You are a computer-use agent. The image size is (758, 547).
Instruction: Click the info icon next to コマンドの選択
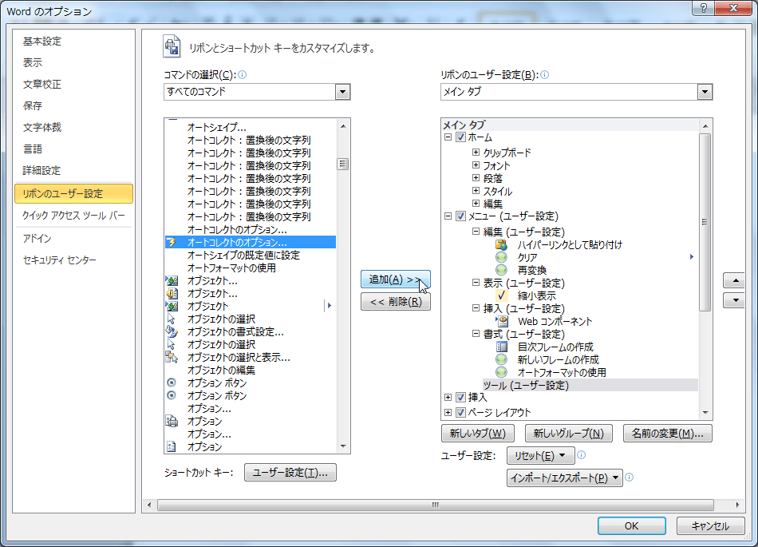243,75
